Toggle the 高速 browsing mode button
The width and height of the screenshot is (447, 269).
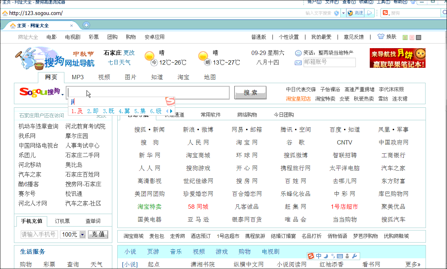coord(355,13)
